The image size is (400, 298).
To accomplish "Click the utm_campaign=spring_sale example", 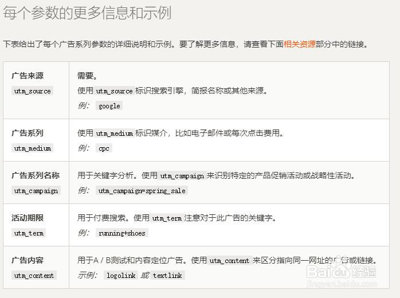I will pos(142,191).
